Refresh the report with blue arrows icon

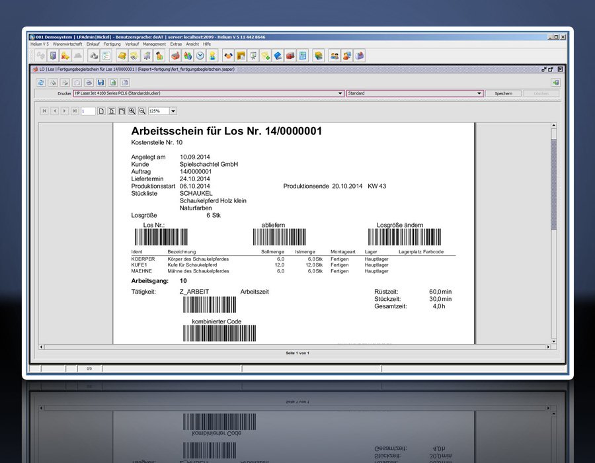click(41, 83)
